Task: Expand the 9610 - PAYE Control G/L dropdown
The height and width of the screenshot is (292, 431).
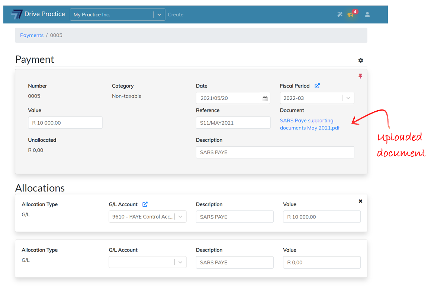Action: (x=180, y=217)
